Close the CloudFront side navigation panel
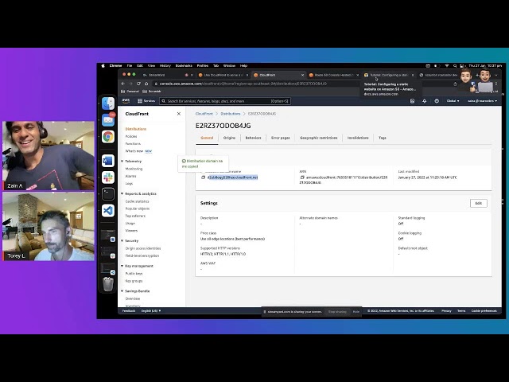Screen dimensions: 509x382 pyautogui.click(x=178, y=114)
